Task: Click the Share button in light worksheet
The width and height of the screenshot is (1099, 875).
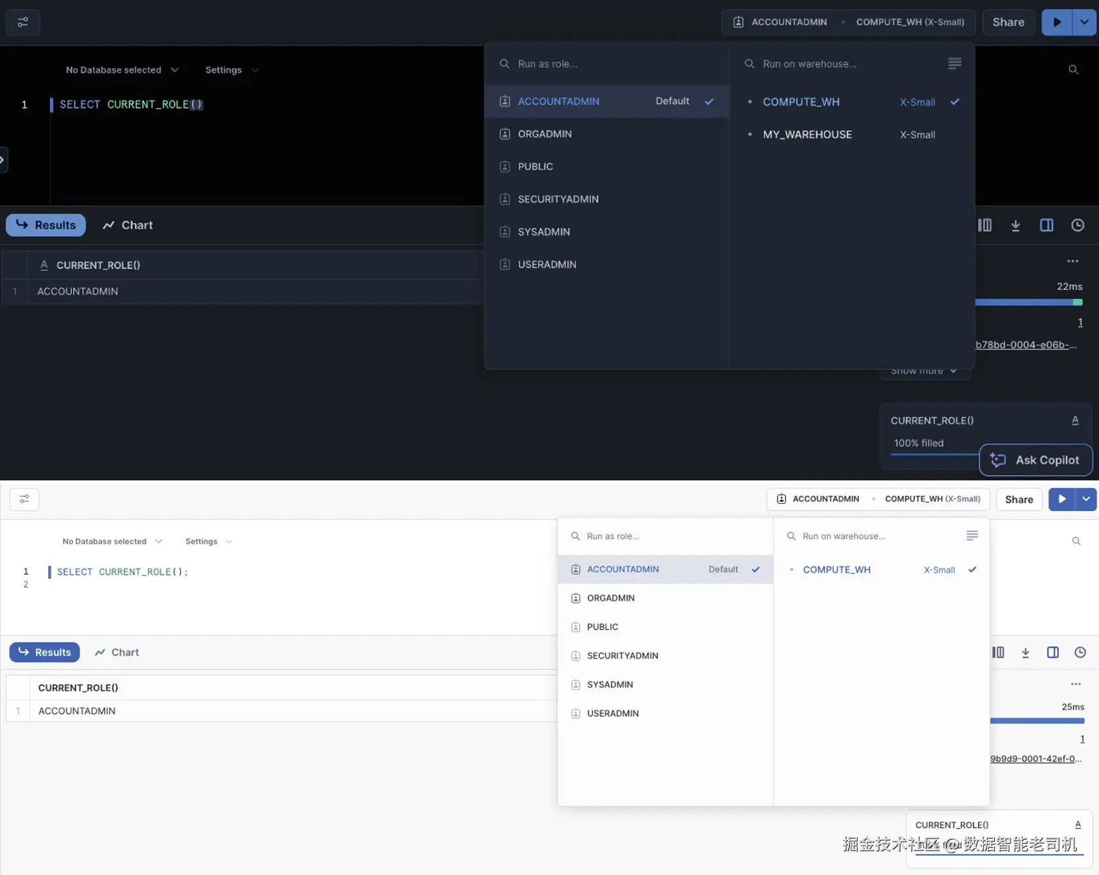Action: pos(1019,499)
